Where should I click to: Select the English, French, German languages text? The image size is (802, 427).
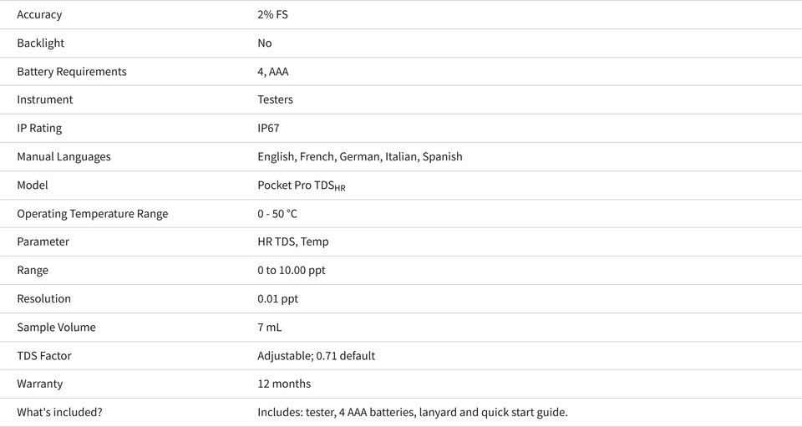coord(360,156)
